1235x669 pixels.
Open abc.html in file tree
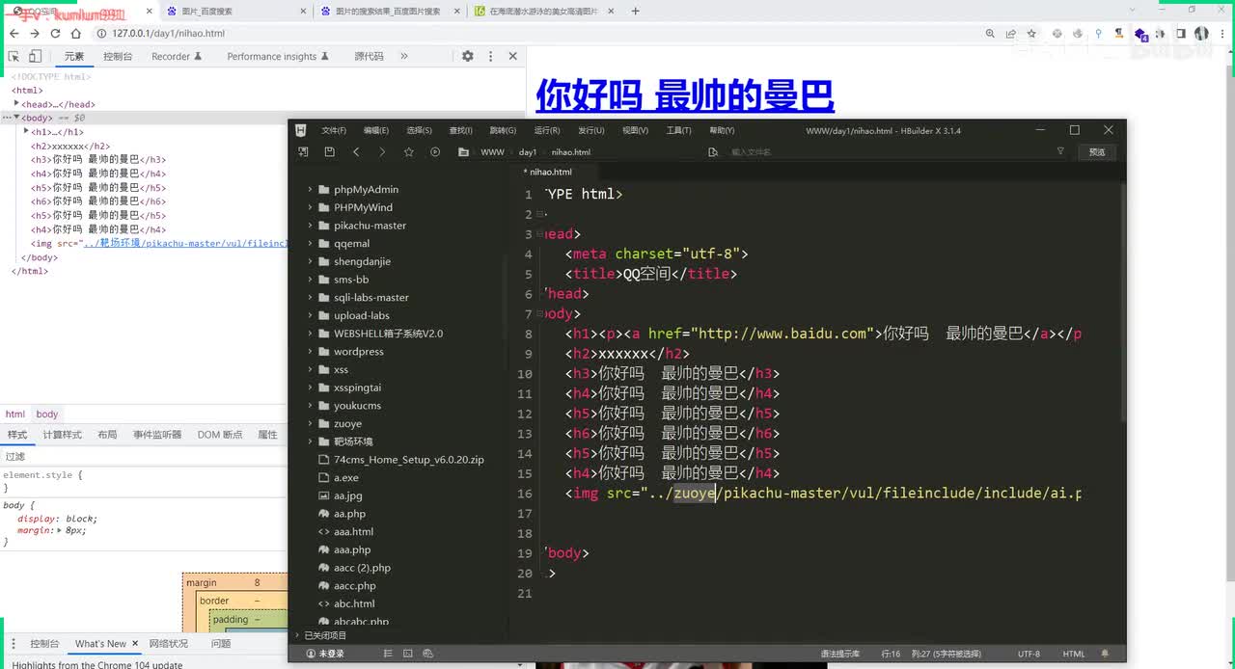(x=354, y=603)
